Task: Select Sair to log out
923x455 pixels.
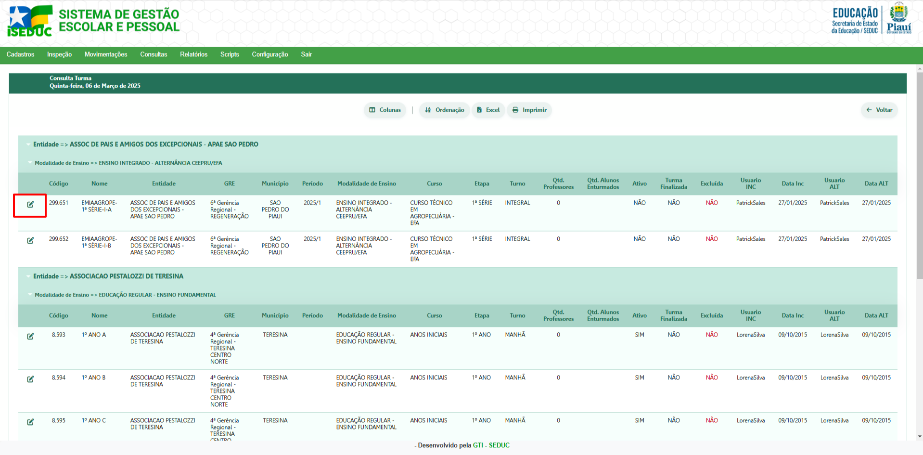Action: click(x=306, y=54)
